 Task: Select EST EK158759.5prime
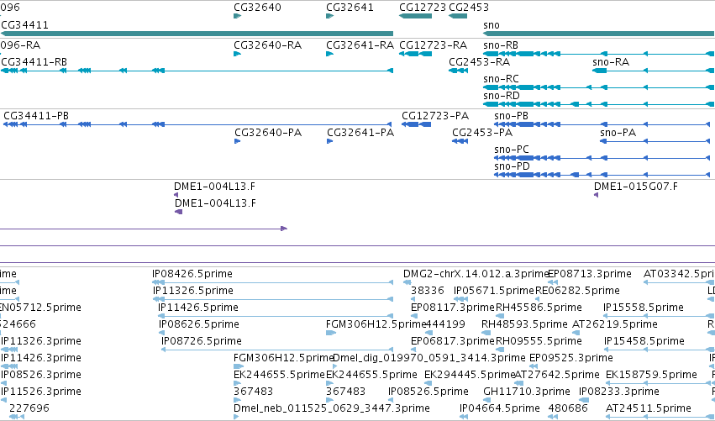pyautogui.click(x=651, y=375)
